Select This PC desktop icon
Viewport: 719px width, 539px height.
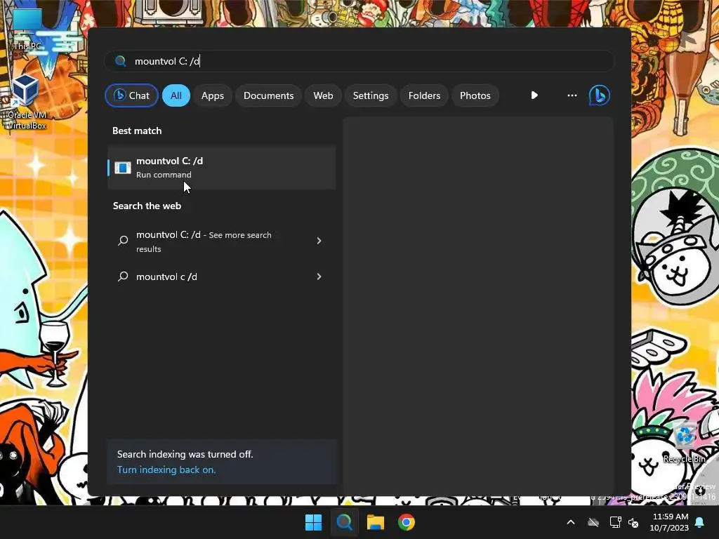[x=27, y=29]
